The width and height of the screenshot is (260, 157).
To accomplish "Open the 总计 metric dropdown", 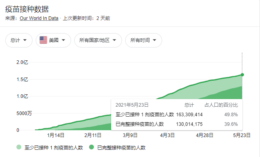I will coord(19,40).
